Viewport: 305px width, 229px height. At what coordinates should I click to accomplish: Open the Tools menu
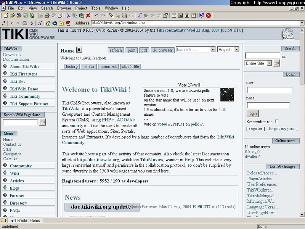[x=96, y=8]
